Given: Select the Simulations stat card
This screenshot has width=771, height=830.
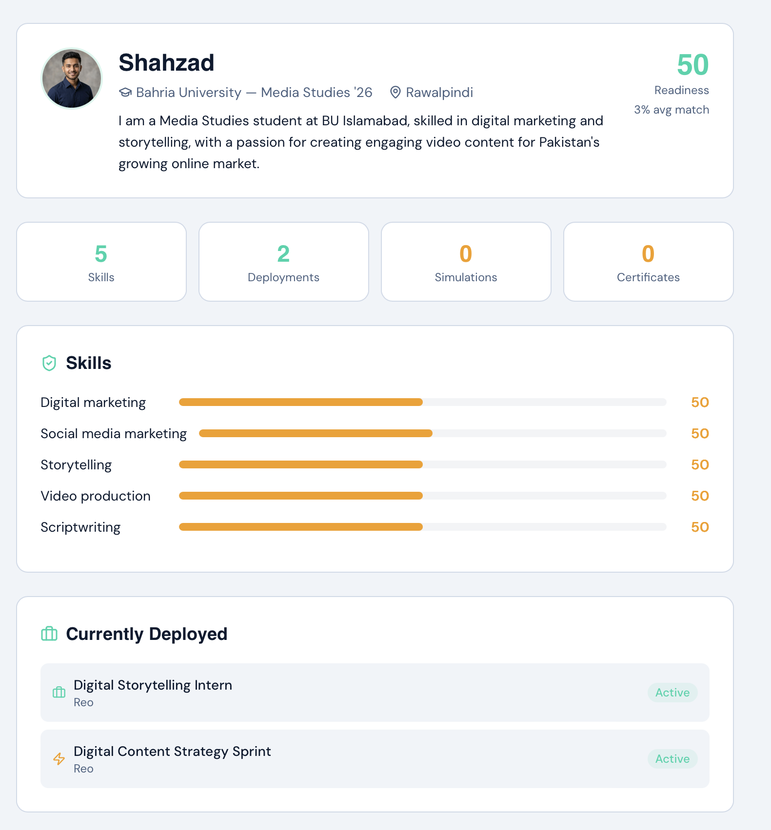Looking at the screenshot, I should pyautogui.click(x=466, y=262).
